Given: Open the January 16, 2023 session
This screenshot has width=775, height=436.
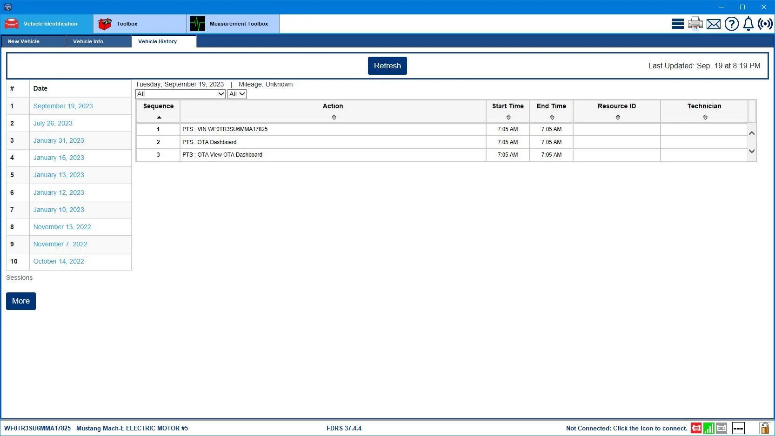Looking at the screenshot, I should tap(59, 158).
